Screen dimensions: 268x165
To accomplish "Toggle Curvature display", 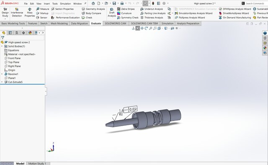I will pyautogui.click(x=124, y=13).
